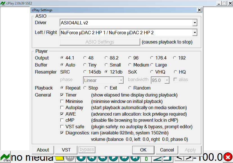233x163 pixels.
Task: Confirm settings with OK
Action: 143,150
